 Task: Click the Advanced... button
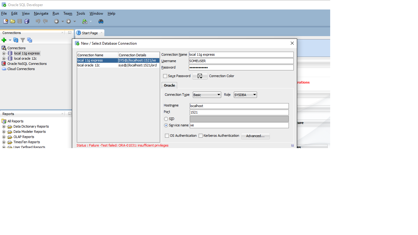tap(256, 136)
